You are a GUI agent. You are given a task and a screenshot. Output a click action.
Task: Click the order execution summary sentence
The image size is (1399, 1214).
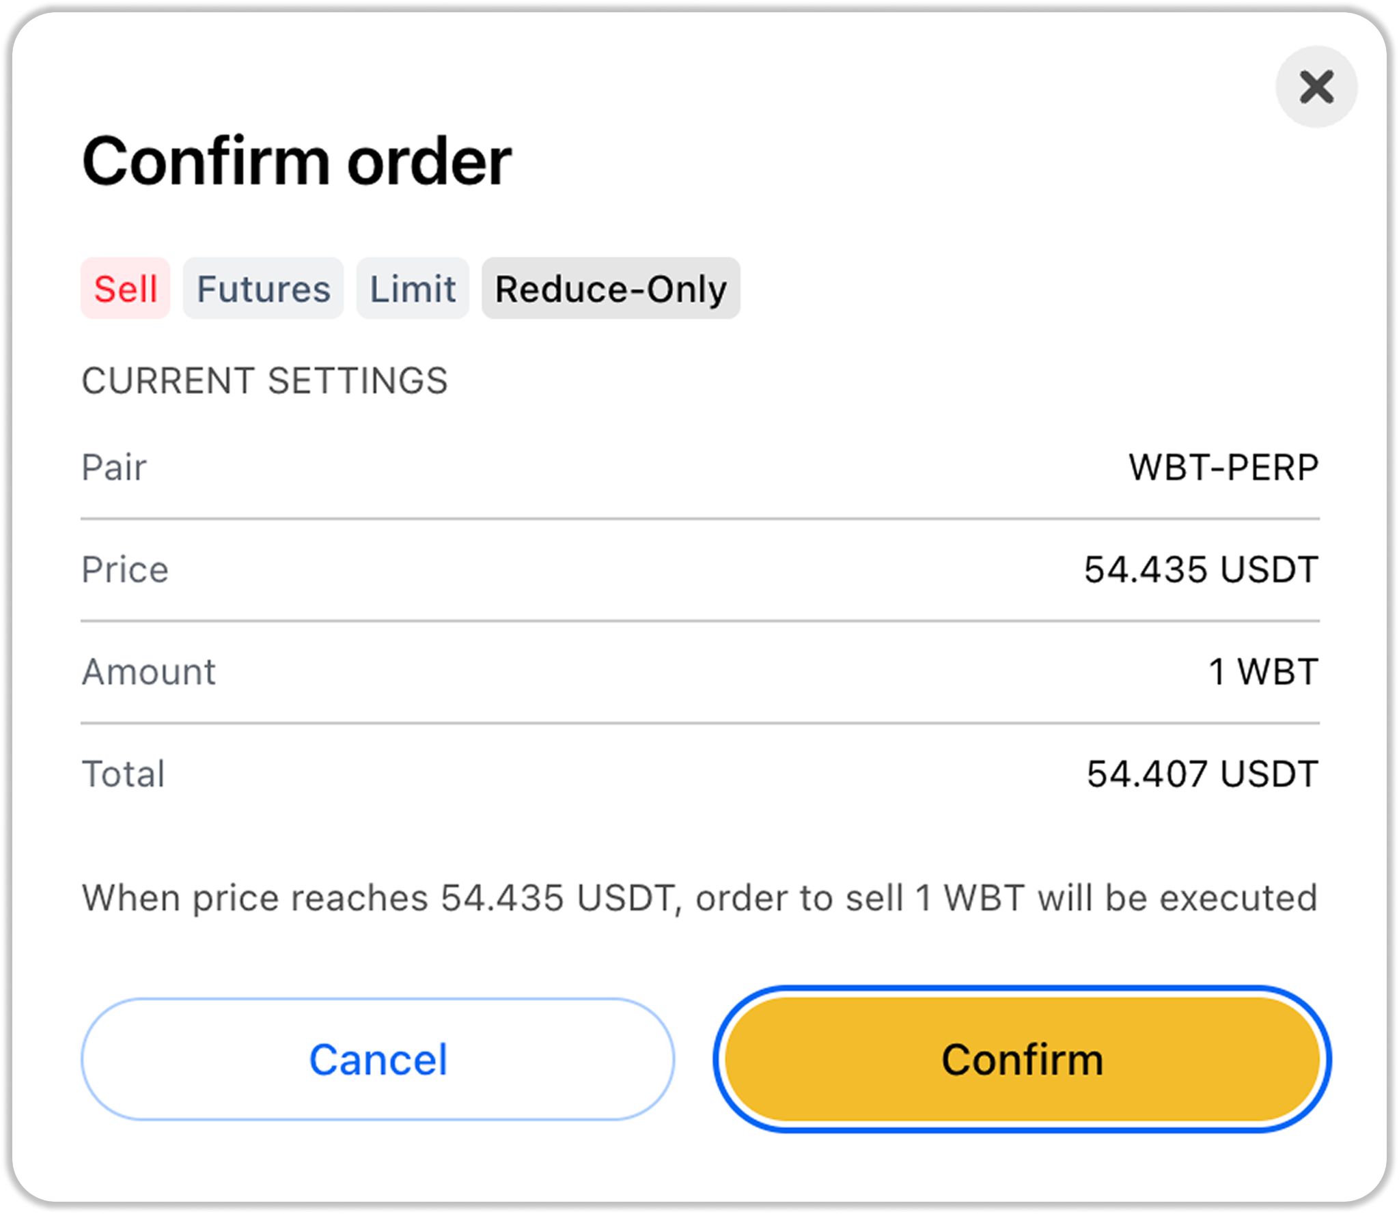[699, 898]
